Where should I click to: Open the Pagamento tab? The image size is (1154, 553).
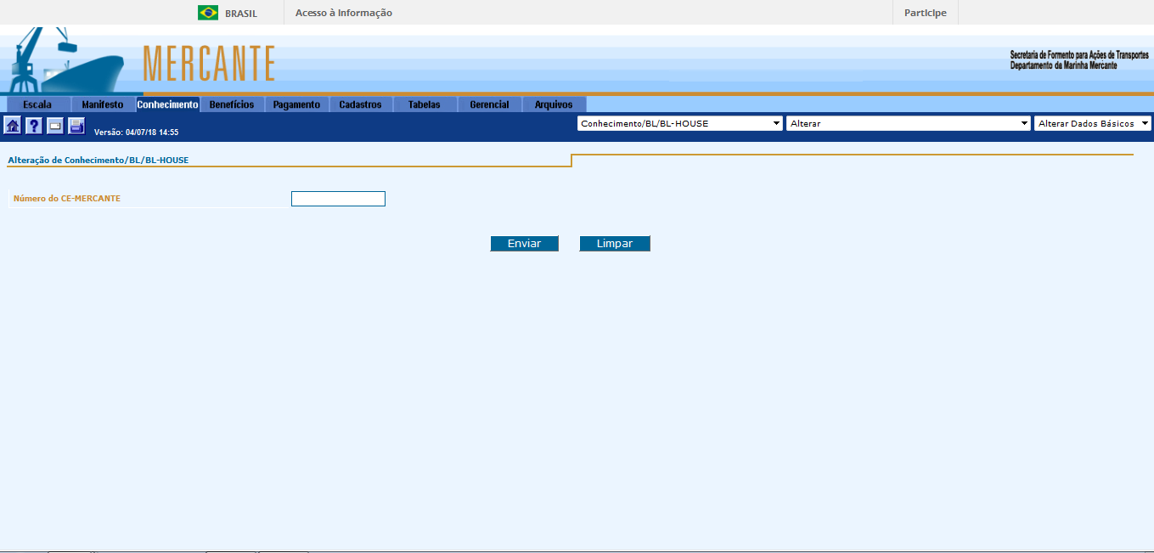click(296, 104)
